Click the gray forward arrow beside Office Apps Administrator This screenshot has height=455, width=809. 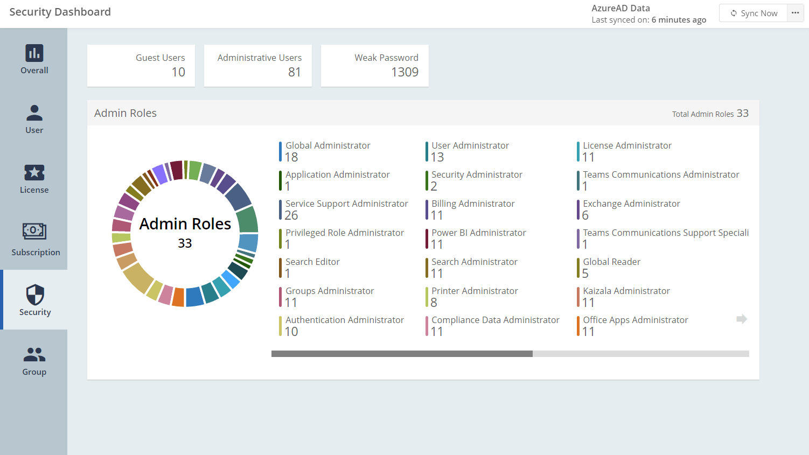[741, 319]
